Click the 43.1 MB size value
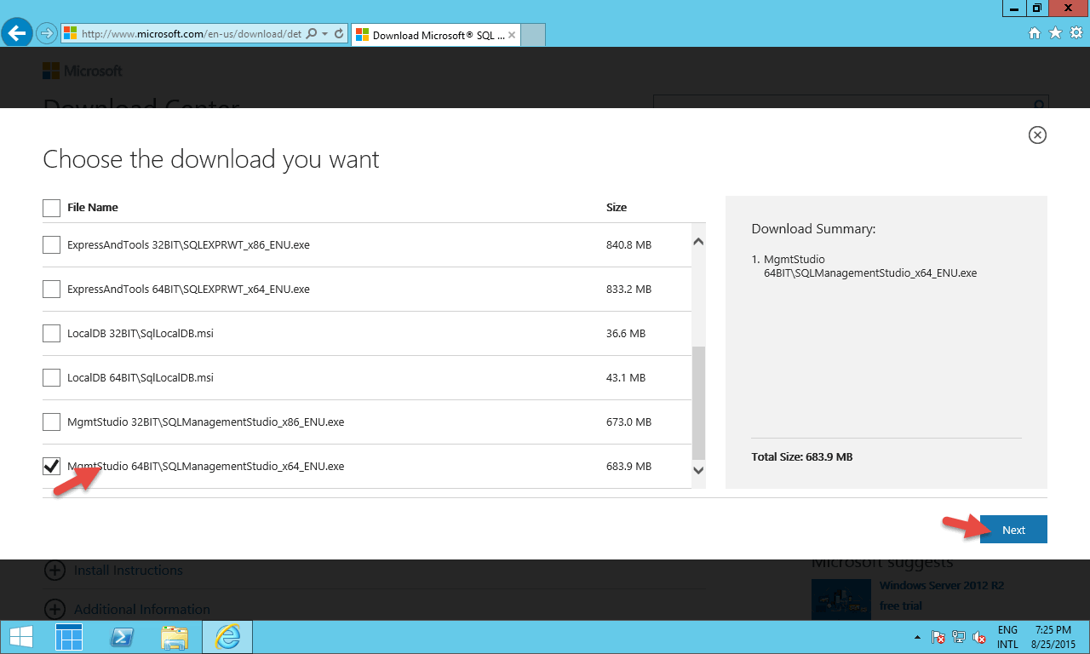The width and height of the screenshot is (1090, 654). coord(626,378)
